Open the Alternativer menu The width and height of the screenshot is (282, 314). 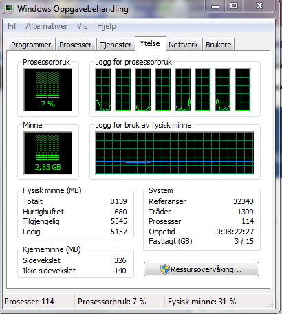pos(47,26)
